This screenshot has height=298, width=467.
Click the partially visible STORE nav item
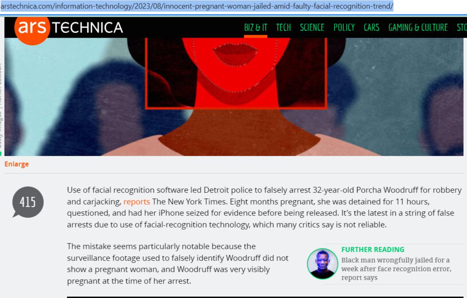[x=462, y=28]
